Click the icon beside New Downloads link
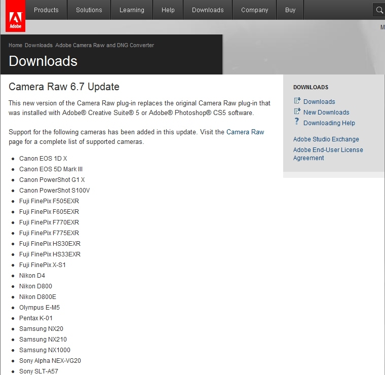This screenshot has width=385, height=375. click(297, 111)
